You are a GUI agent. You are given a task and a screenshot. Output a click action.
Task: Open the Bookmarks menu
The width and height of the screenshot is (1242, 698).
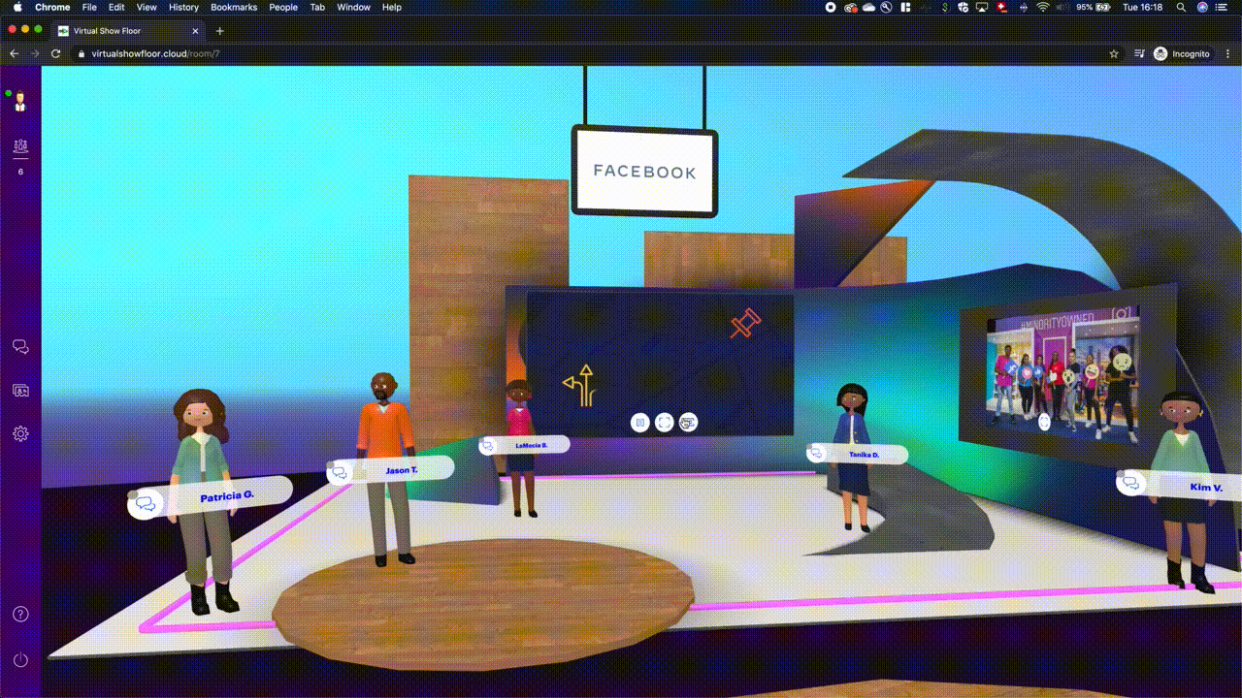coord(234,7)
